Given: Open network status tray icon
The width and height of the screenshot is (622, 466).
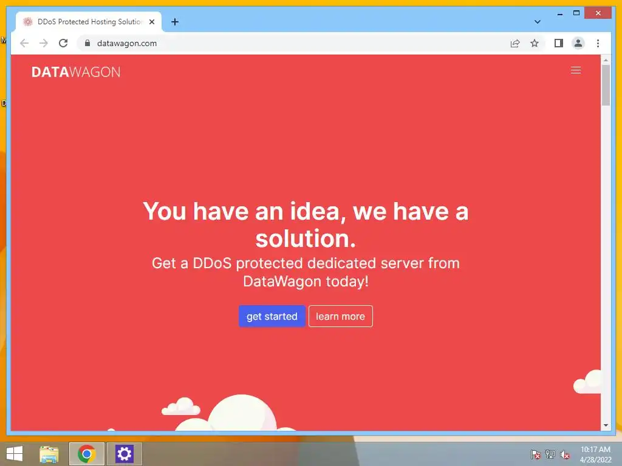Looking at the screenshot, I should click(x=550, y=454).
